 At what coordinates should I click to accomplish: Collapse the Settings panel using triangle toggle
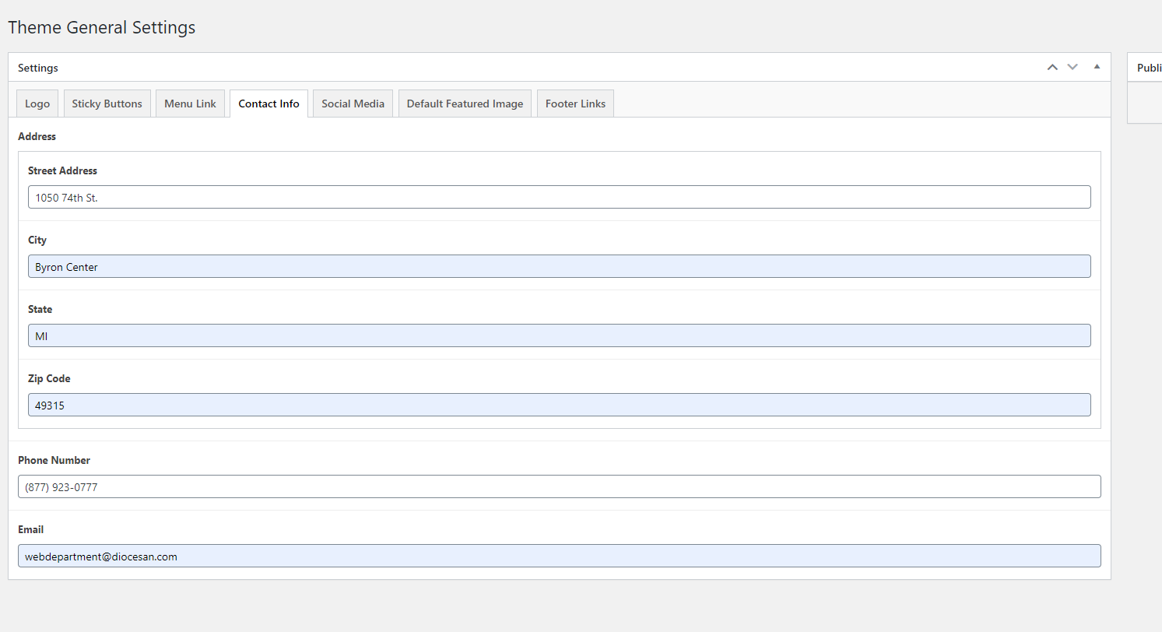1097,67
